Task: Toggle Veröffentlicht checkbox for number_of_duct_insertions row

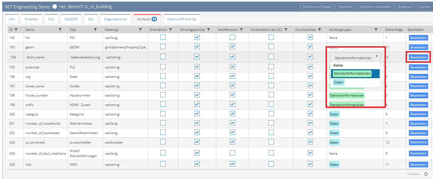Action: (x=232, y=153)
